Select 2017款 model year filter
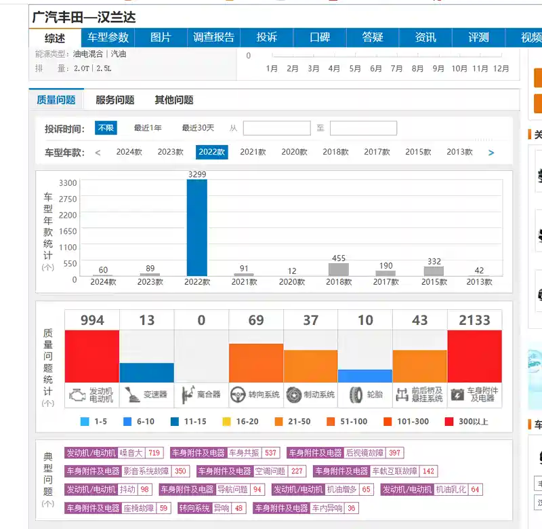Viewport: 542px width, 529px height. (x=377, y=152)
